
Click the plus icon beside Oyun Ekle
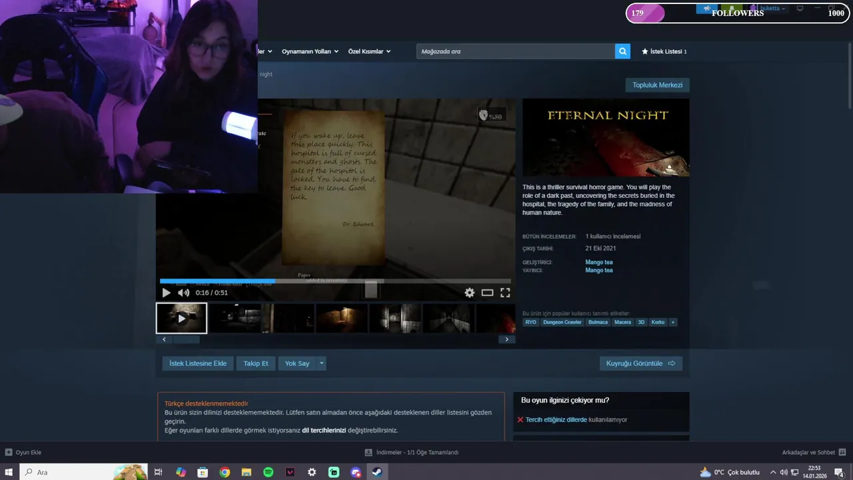(x=8, y=452)
